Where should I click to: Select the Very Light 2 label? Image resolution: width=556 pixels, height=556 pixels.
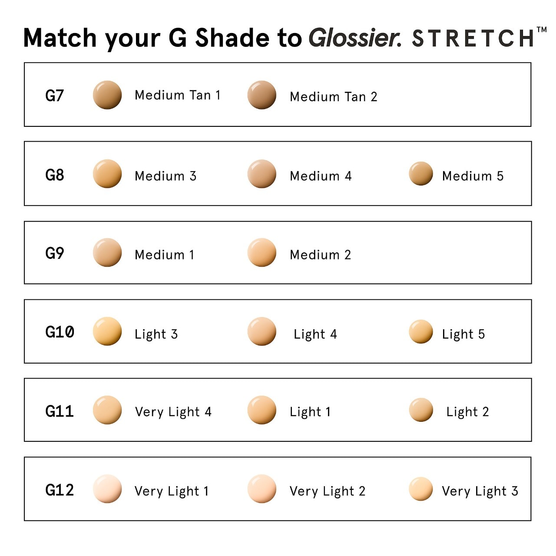point(328,491)
